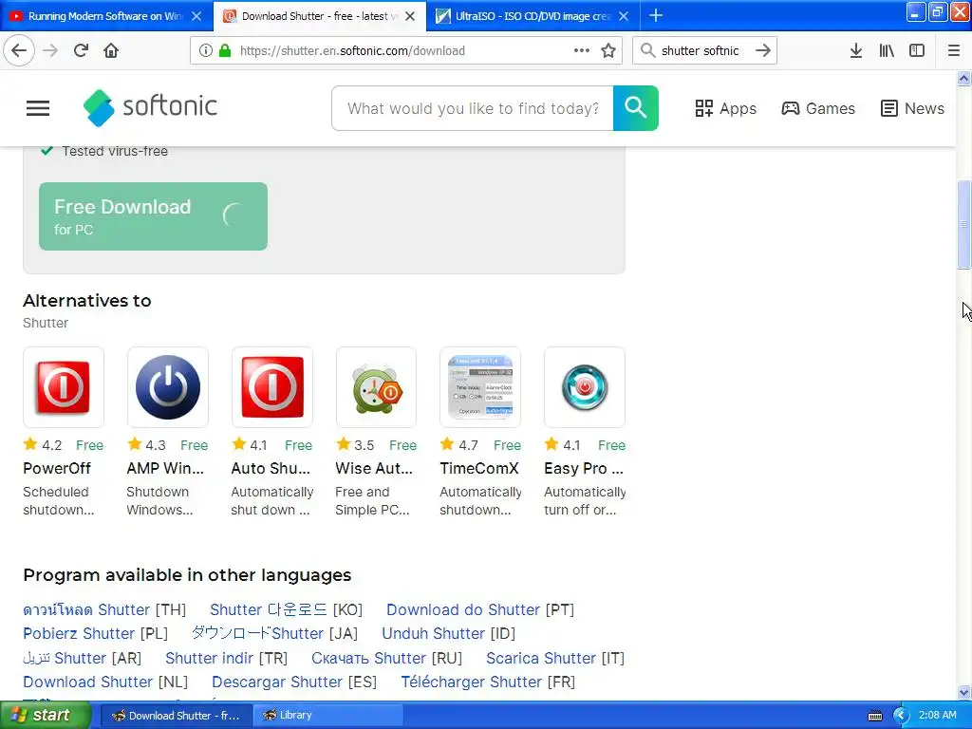The width and height of the screenshot is (972, 729).
Task: Go back with the browser back arrow
Action: point(19,50)
